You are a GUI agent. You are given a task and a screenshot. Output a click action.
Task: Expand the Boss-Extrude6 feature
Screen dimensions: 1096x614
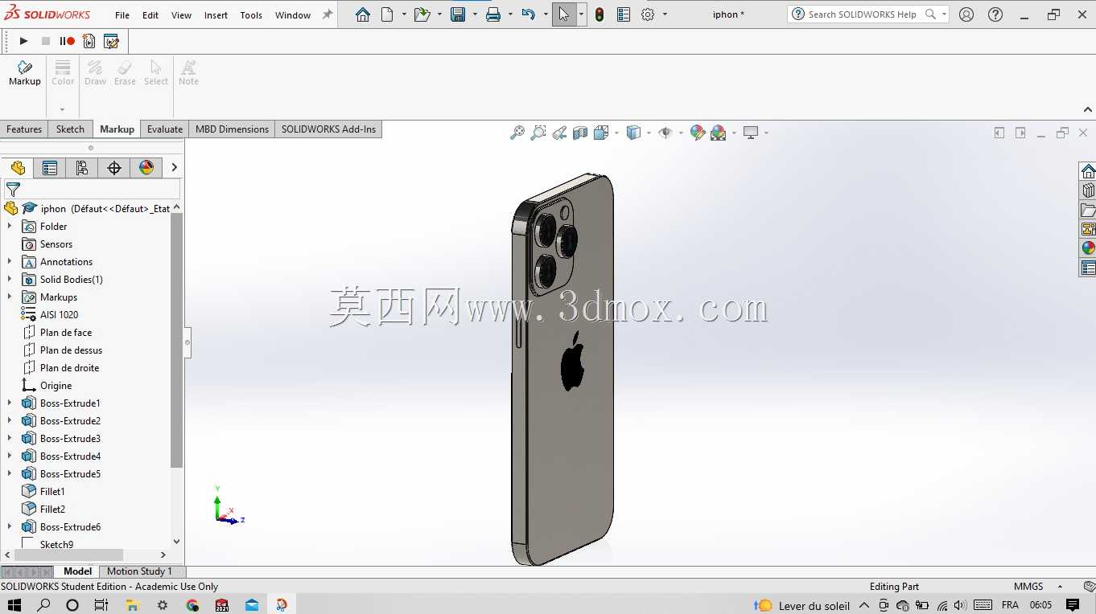pyautogui.click(x=10, y=526)
